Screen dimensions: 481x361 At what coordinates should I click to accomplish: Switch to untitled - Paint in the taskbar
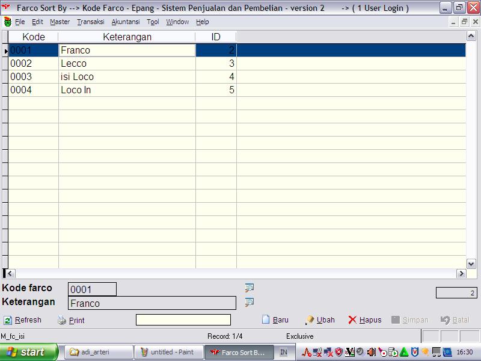click(167, 352)
